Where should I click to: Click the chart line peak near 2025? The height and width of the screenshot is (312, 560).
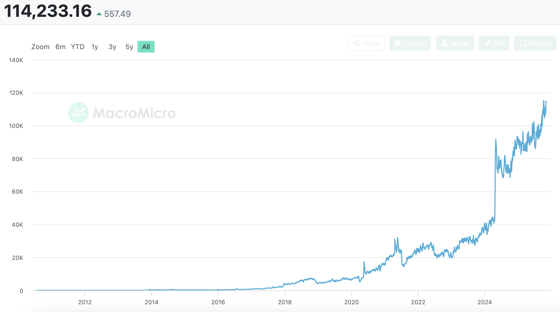pos(544,101)
